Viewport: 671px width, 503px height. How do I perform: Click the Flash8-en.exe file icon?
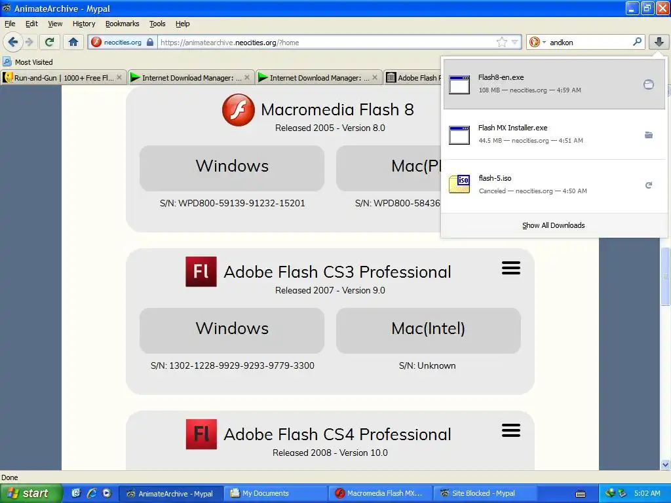tap(459, 84)
